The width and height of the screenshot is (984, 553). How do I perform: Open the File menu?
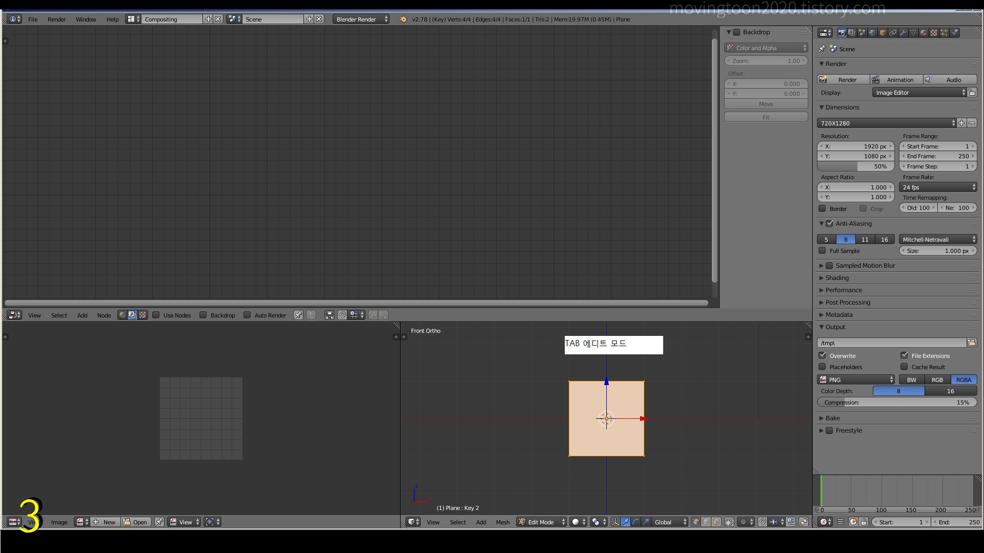click(33, 19)
